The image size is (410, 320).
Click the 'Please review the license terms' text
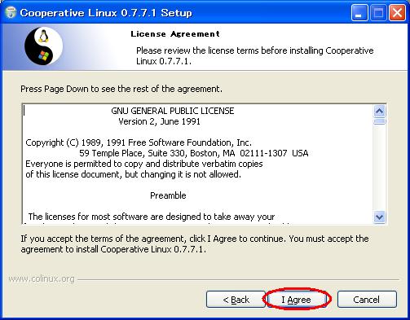pyautogui.click(x=255, y=56)
